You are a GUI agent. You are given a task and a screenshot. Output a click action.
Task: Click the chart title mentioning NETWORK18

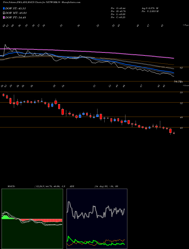click(42, 2)
